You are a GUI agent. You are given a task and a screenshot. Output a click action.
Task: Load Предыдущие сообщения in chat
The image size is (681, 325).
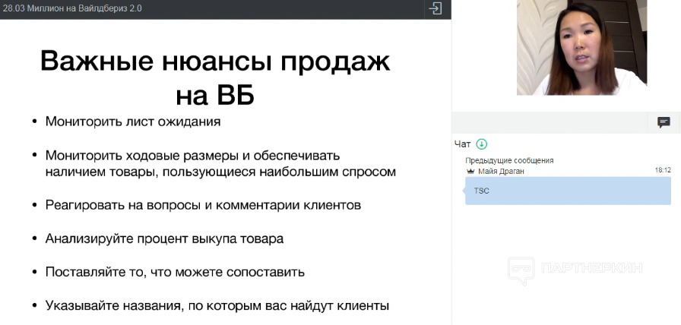coord(509,160)
